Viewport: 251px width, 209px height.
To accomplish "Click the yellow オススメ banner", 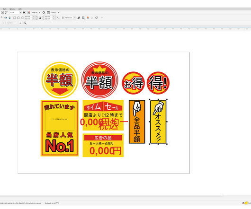I will [158, 122].
